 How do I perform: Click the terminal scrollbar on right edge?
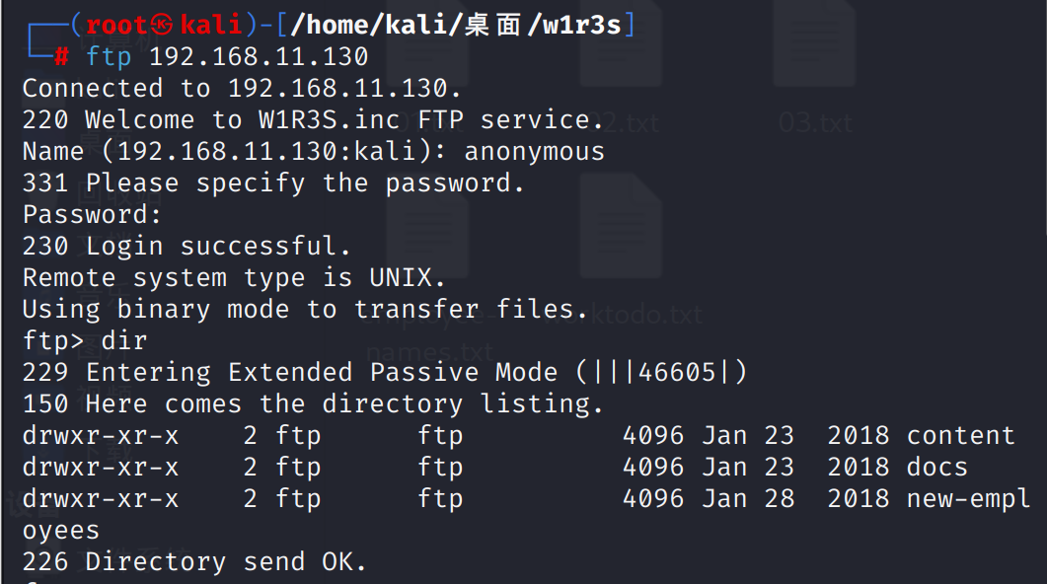coord(1044,116)
